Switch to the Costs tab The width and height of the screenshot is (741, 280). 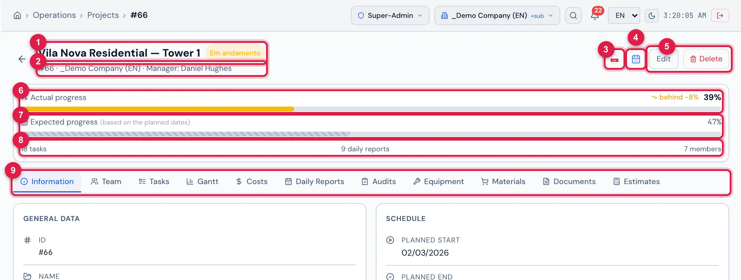pyautogui.click(x=251, y=182)
